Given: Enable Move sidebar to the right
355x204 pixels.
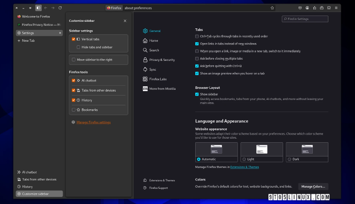Looking at the screenshot, I should tap(74, 60).
